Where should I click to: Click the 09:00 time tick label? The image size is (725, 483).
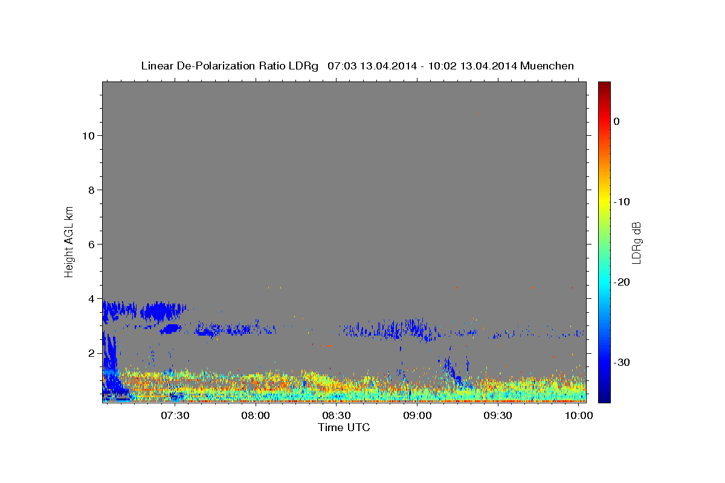click(417, 416)
